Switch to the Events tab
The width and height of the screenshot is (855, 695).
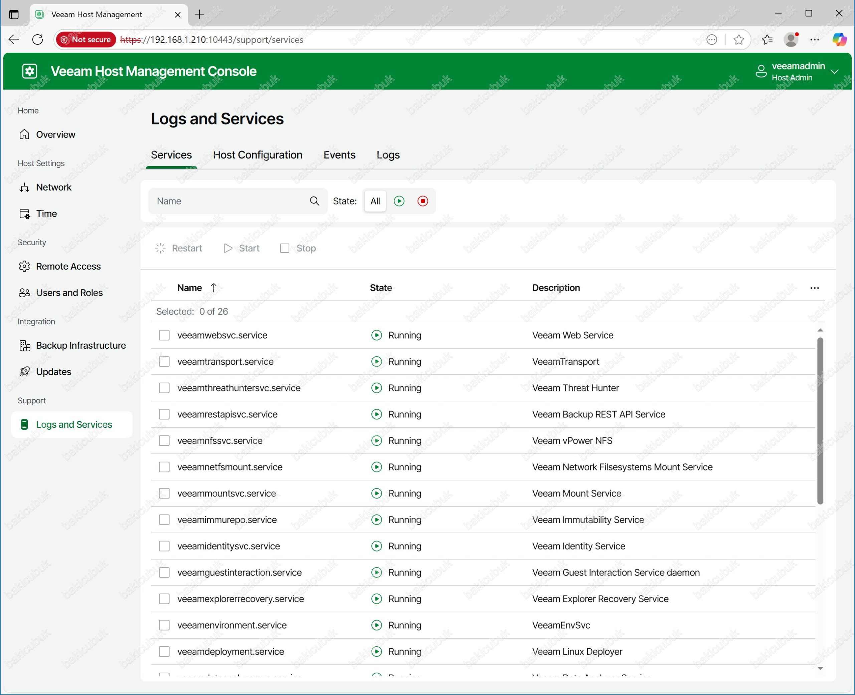(339, 155)
